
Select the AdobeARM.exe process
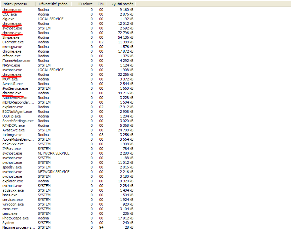coord(15,98)
